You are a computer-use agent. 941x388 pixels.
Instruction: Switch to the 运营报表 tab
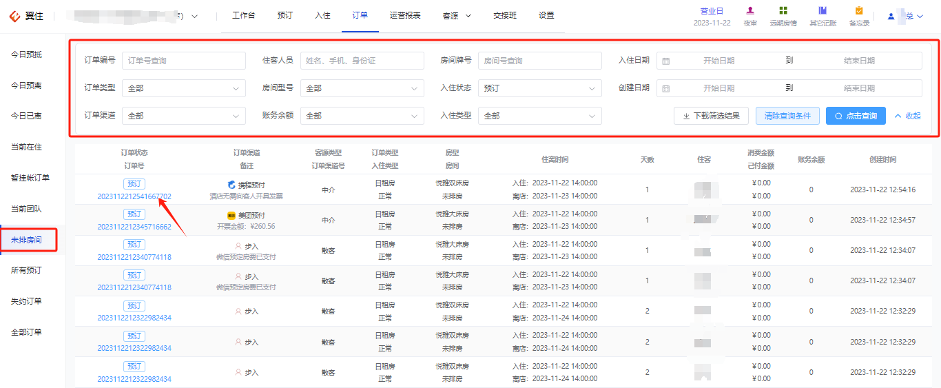coord(405,15)
